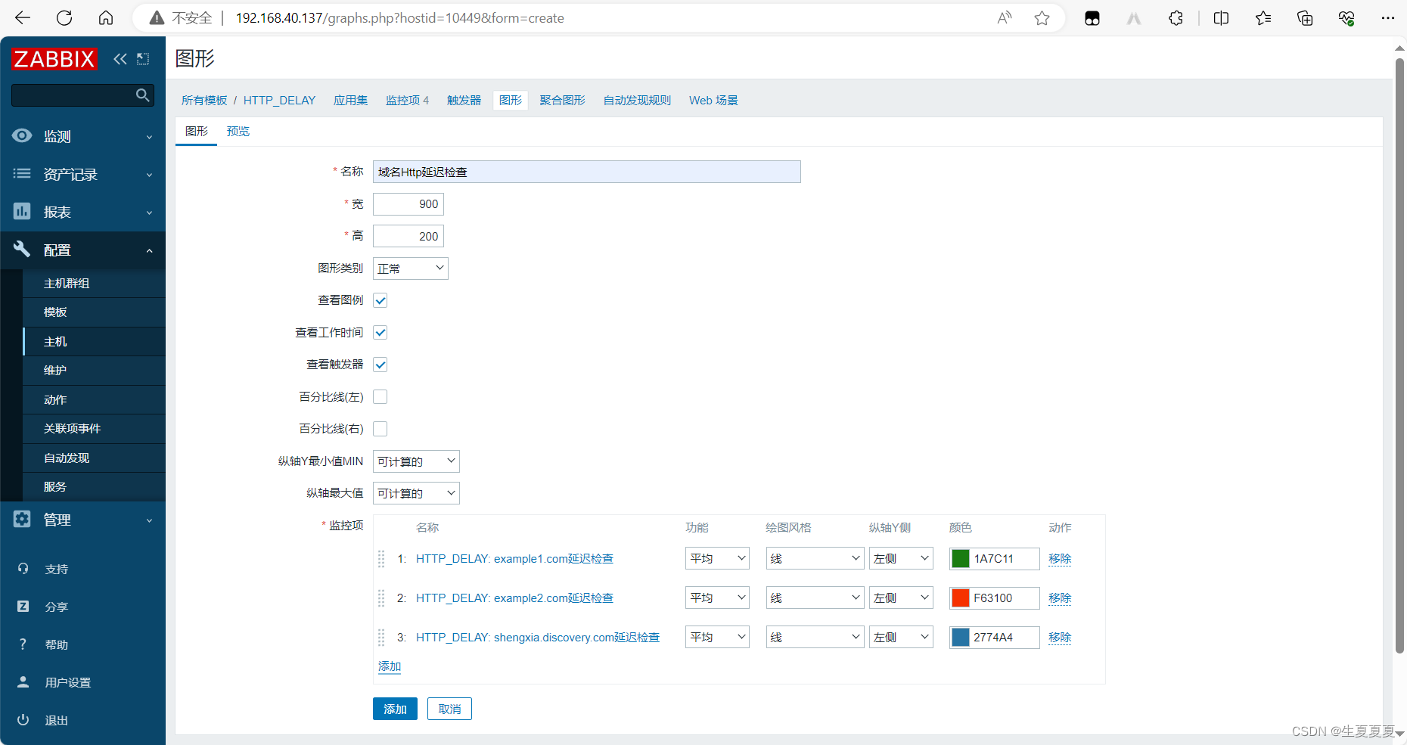Click the kiosk mode sidebar icon

pos(143,59)
